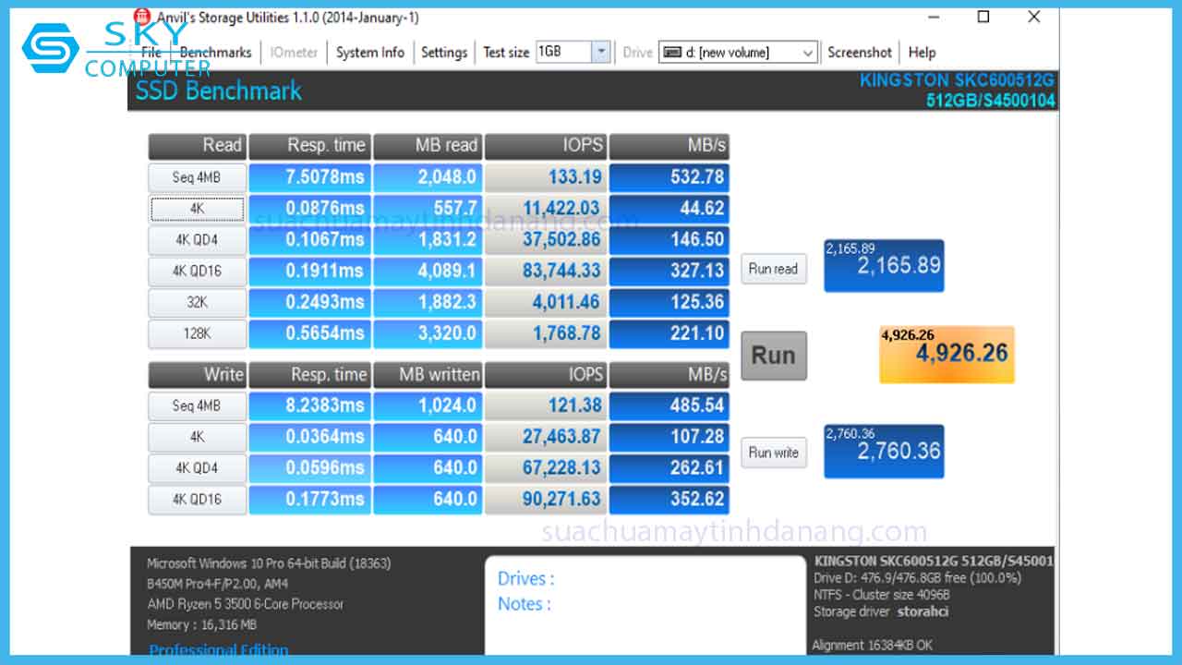Click the drive icon in the Drive selector
This screenshot has width=1182, height=665.
[672, 53]
